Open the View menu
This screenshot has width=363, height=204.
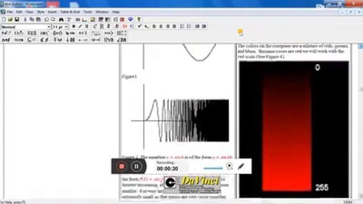click(29, 12)
